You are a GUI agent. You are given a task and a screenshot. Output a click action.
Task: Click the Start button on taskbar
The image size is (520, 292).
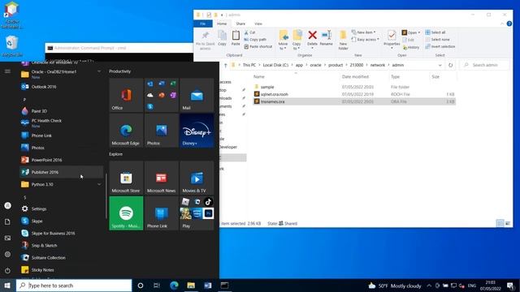pyautogui.click(x=7, y=286)
